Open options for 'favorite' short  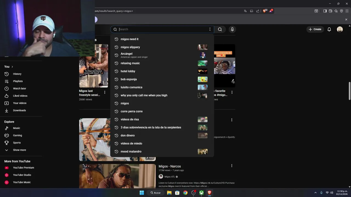pyautogui.click(x=232, y=92)
